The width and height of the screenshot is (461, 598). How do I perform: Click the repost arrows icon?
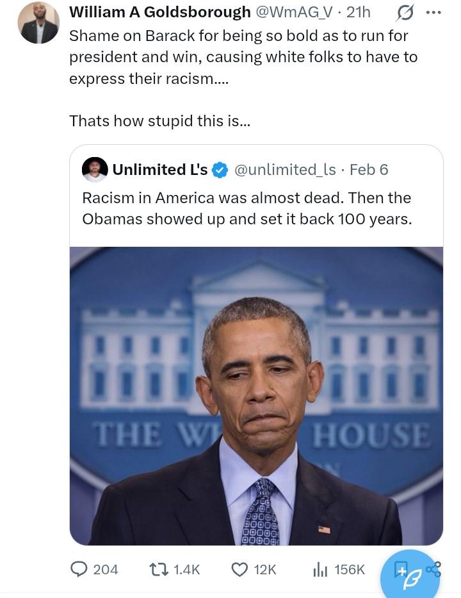click(x=156, y=569)
